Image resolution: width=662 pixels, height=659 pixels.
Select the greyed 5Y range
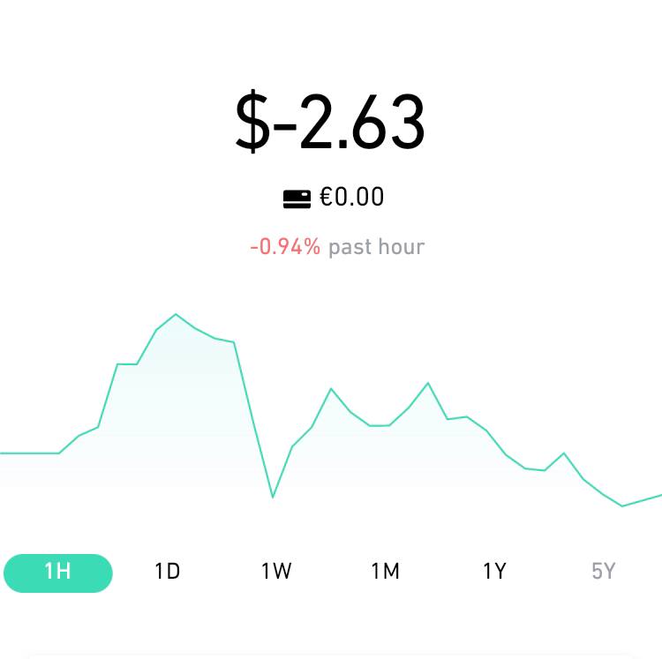click(603, 572)
